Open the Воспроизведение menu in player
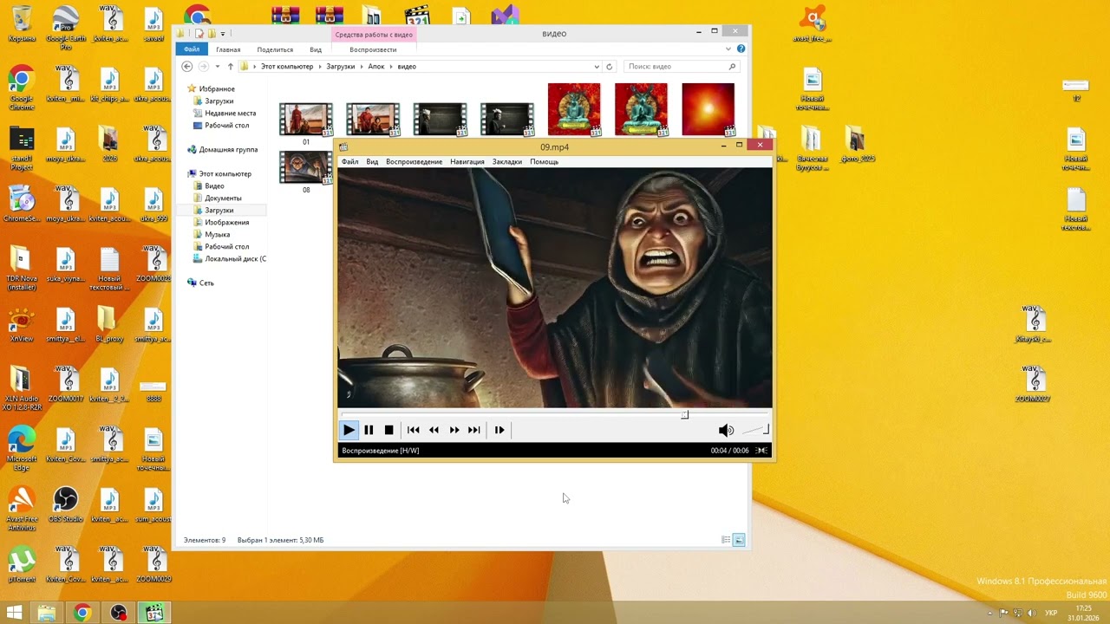This screenshot has width=1110, height=624. tap(414, 162)
